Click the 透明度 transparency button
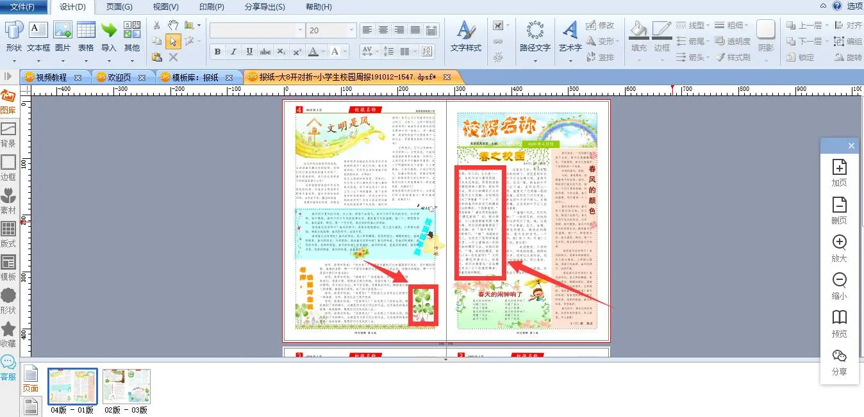The image size is (864, 417). pyautogui.click(x=733, y=41)
